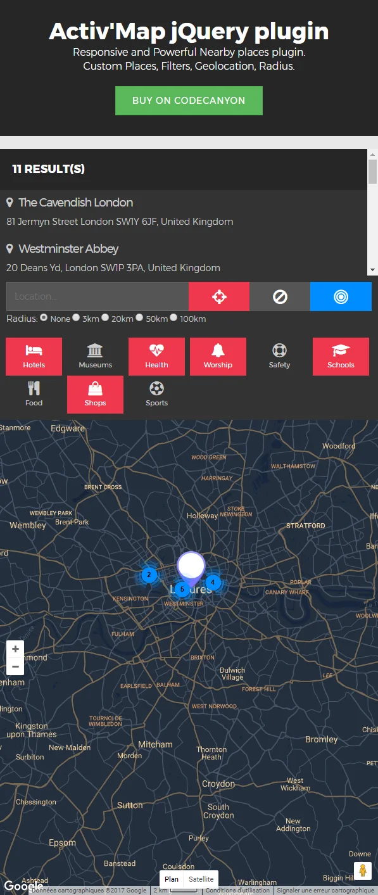Click the gray reset circle-slash button
Screen dimensions: 378x895
pos(280,296)
